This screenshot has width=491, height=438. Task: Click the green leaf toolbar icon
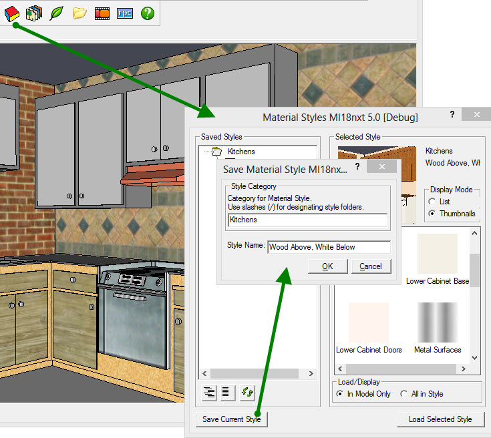point(56,13)
